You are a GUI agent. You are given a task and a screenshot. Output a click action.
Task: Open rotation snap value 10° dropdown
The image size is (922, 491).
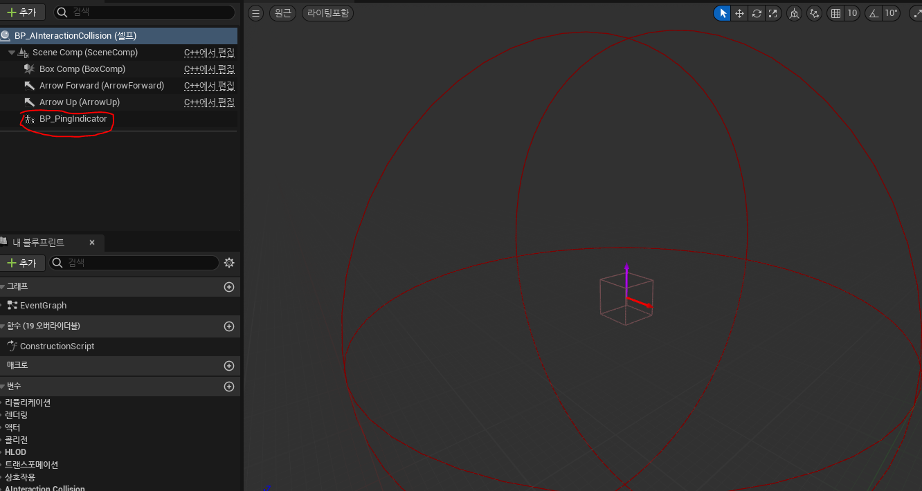pos(891,13)
